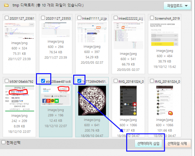The height and width of the screenshot is (156, 195).
Task: Enable the 전체선택 select-all checkbox
Action: point(3,142)
